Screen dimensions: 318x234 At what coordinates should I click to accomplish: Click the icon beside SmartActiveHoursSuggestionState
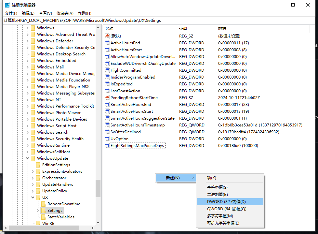pos(107,118)
